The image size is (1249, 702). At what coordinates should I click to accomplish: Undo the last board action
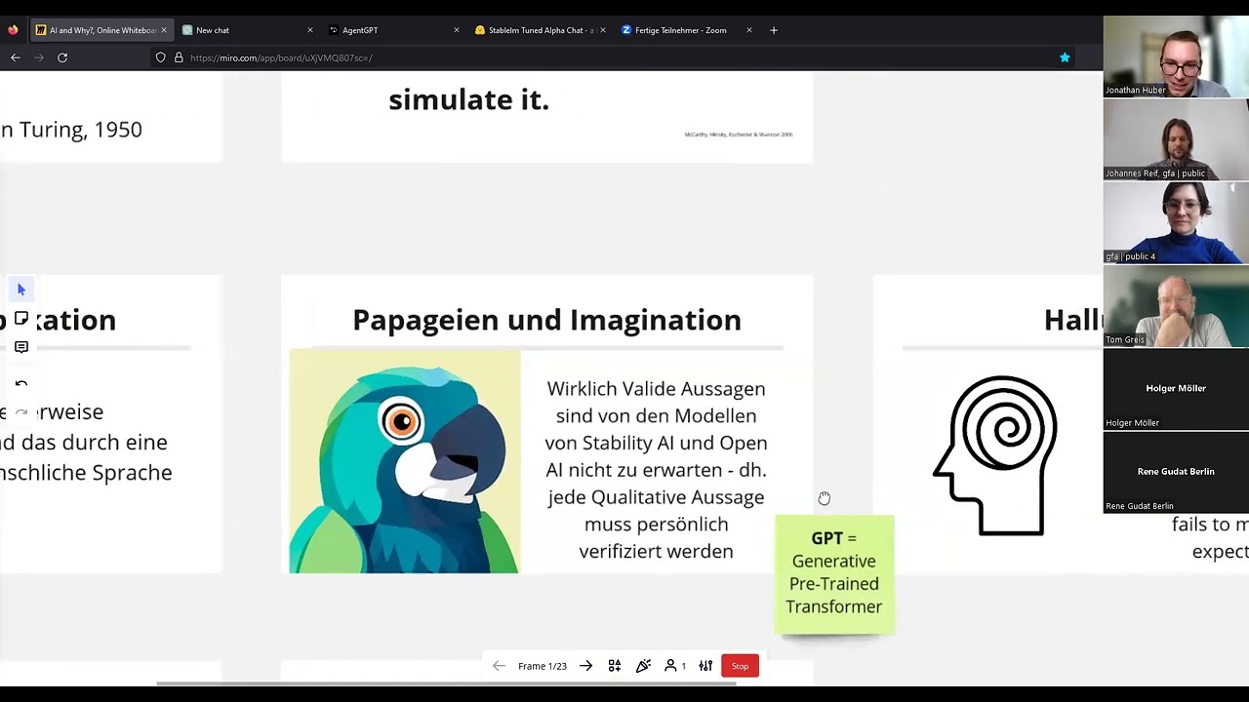click(21, 384)
